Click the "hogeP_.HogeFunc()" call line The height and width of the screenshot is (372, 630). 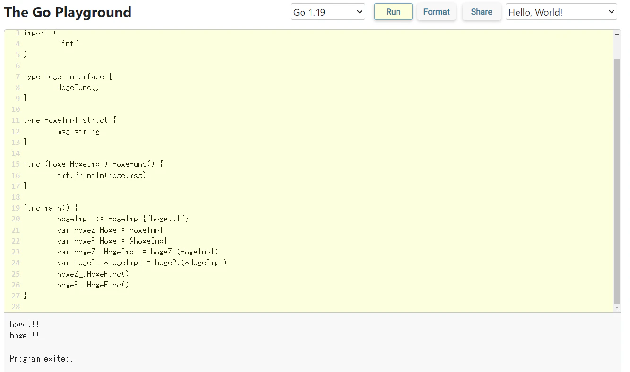click(93, 285)
